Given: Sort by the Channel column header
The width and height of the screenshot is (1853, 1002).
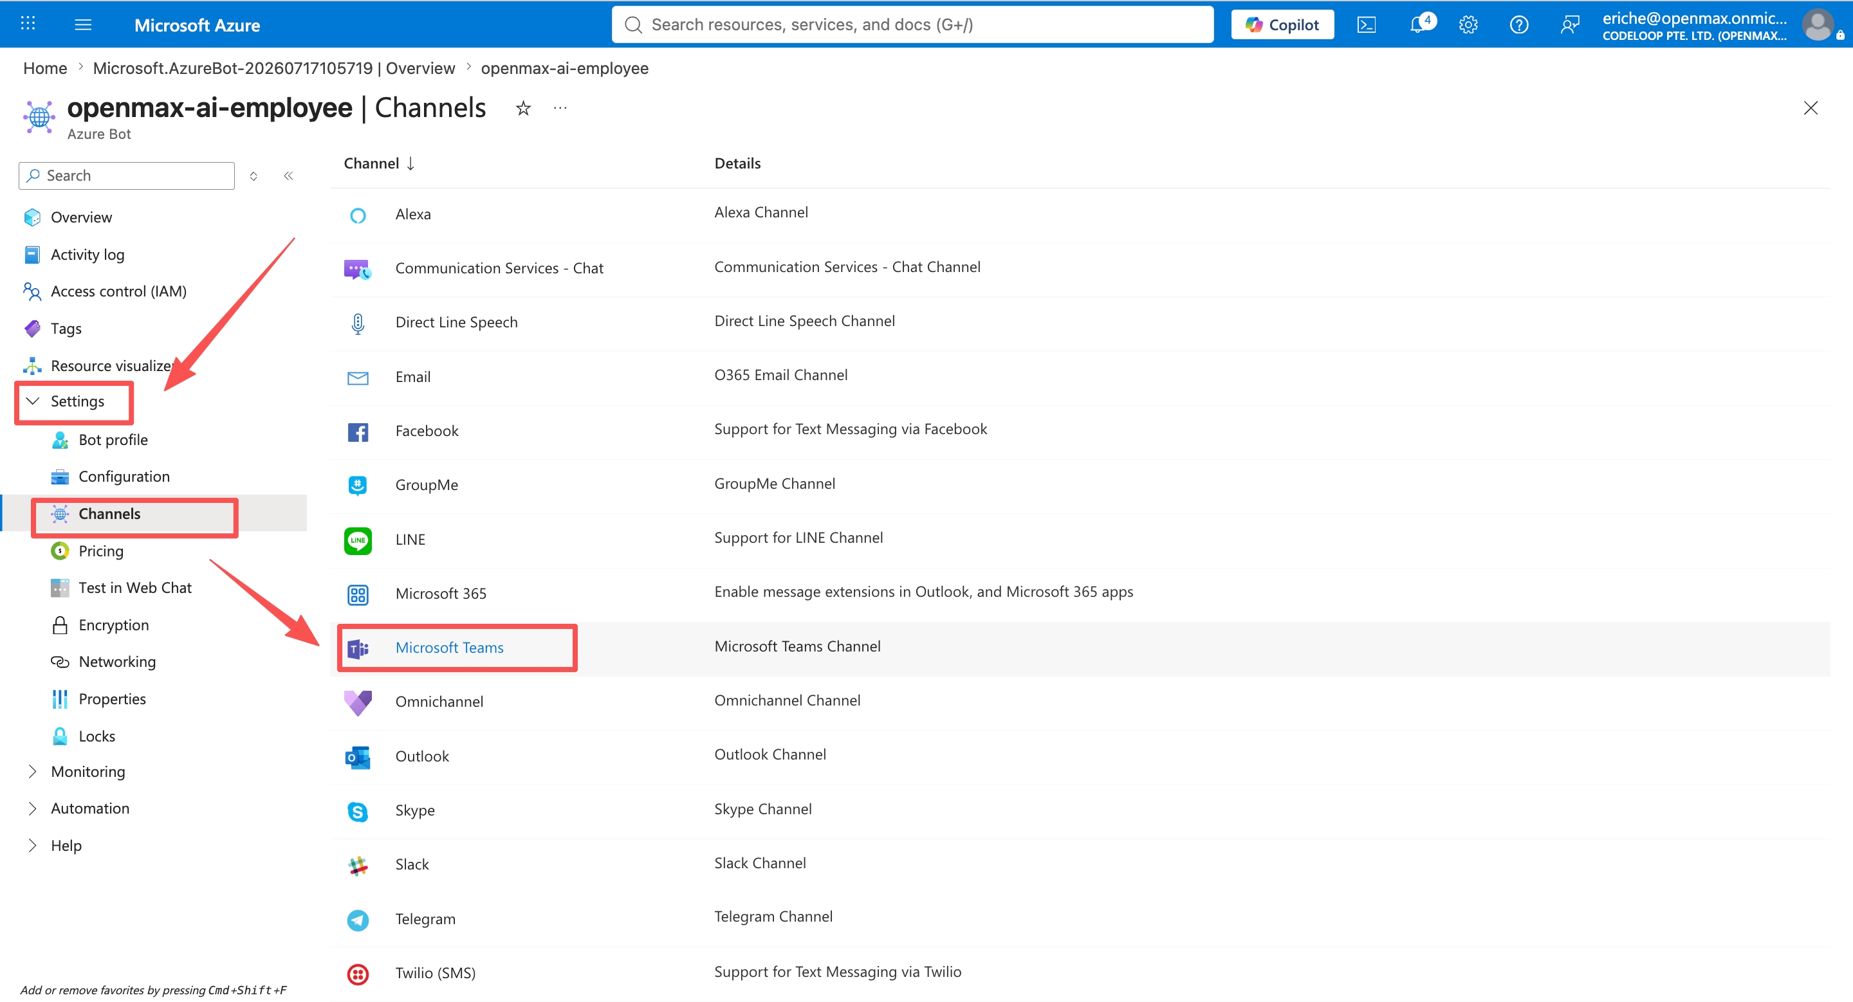Looking at the screenshot, I should (x=378, y=163).
